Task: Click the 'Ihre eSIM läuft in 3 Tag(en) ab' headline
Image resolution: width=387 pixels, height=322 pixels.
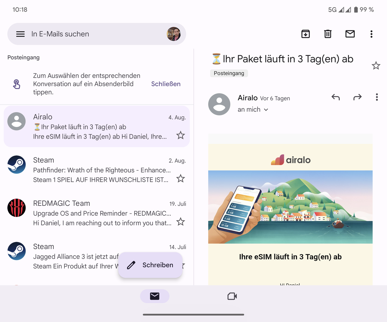Action: click(x=290, y=257)
